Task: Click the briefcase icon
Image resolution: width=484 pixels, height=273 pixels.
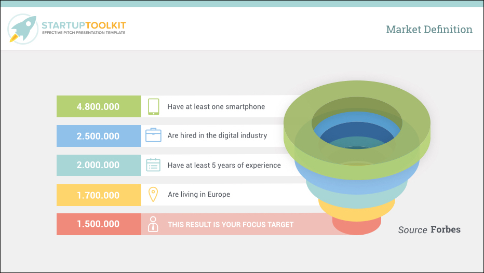Action: click(153, 135)
